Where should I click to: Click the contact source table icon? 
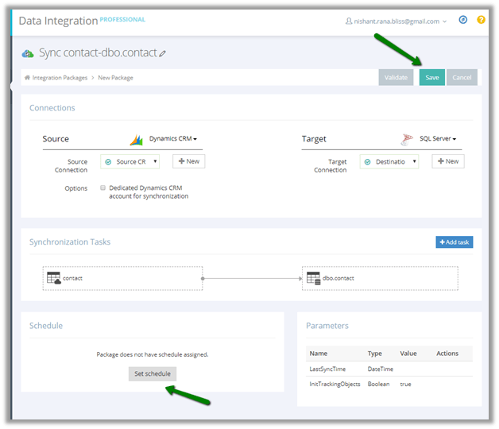54,278
